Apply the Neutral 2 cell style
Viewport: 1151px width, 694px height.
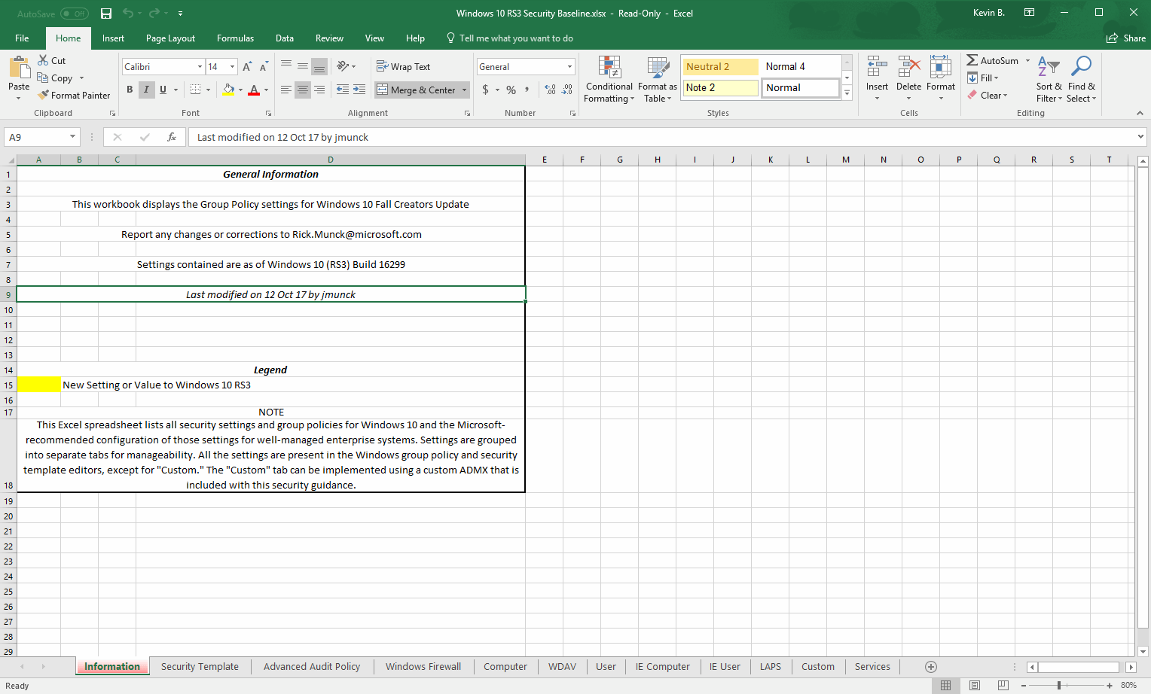point(719,67)
